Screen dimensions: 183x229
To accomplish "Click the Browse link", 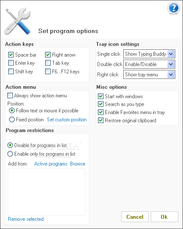I will click(78, 164).
